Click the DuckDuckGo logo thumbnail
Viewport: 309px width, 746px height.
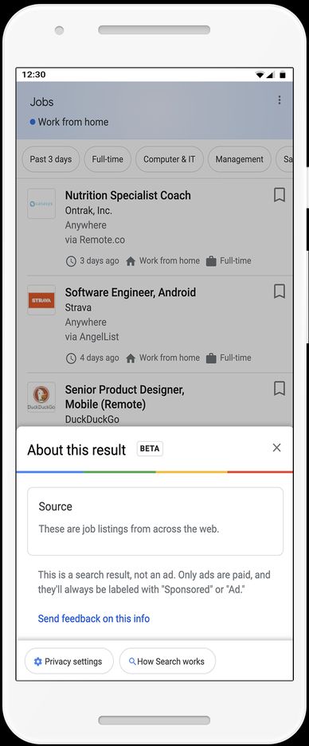pyautogui.click(x=41, y=397)
